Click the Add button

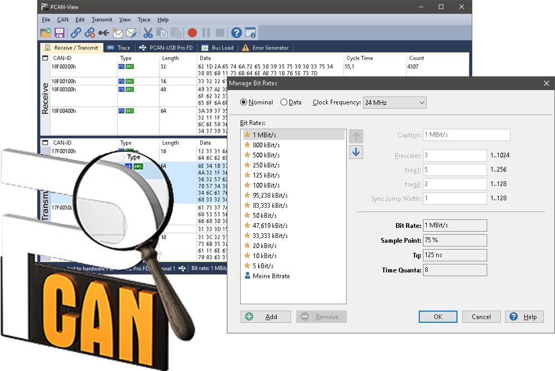pos(266,316)
